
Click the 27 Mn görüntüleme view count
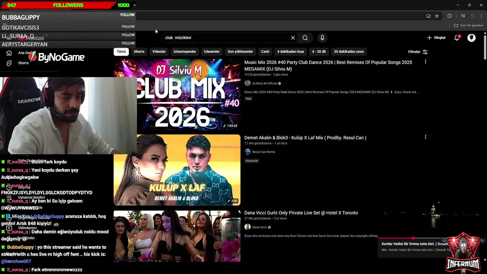point(257,218)
